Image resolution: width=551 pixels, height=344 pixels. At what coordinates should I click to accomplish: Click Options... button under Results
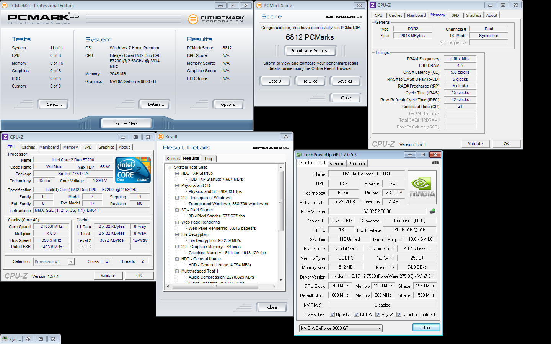click(230, 104)
